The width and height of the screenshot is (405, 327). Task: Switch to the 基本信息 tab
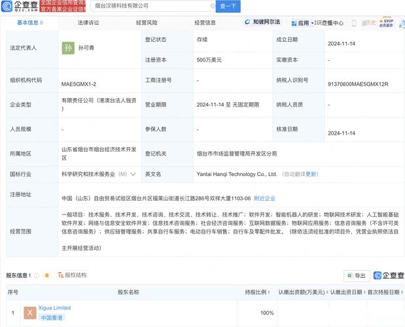(30, 23)
